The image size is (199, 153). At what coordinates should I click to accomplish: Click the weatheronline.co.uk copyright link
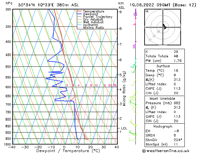coord(166,151)
